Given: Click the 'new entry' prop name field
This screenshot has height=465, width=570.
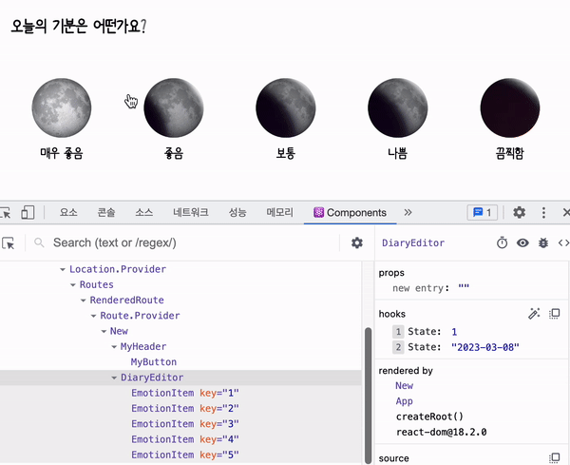Looking at the screenshot, I should (x=418, y=288).
